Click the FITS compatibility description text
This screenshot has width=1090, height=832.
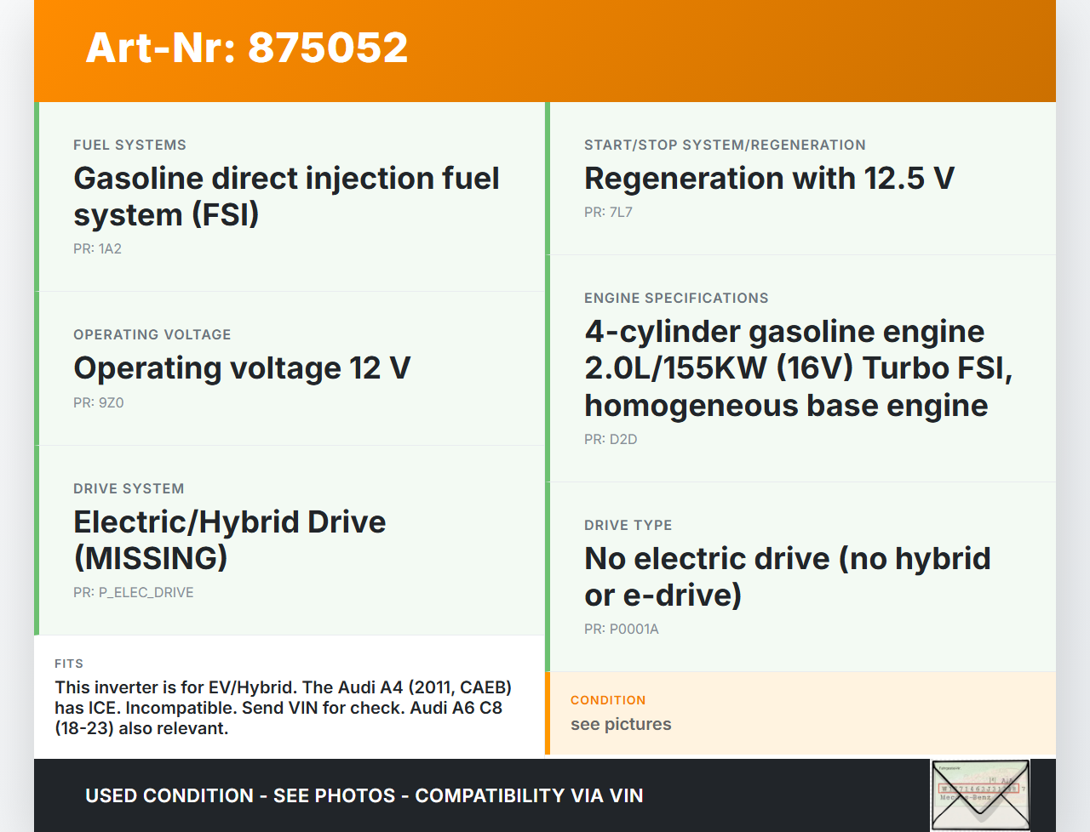(x=283, y=708)
